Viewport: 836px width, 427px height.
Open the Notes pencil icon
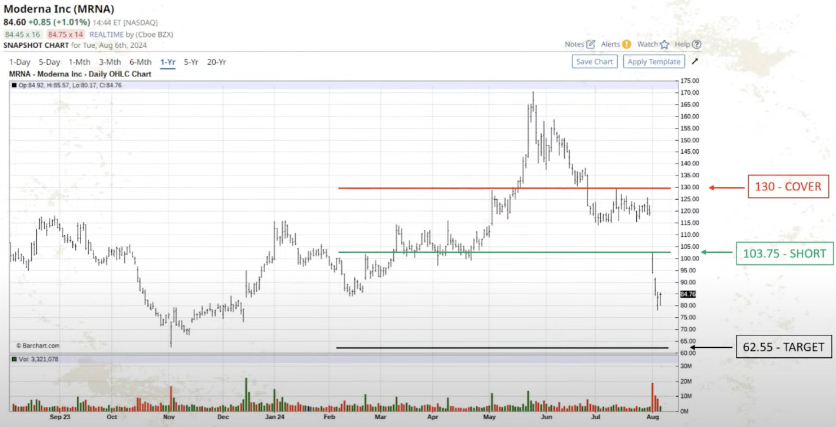pos(591,44)
